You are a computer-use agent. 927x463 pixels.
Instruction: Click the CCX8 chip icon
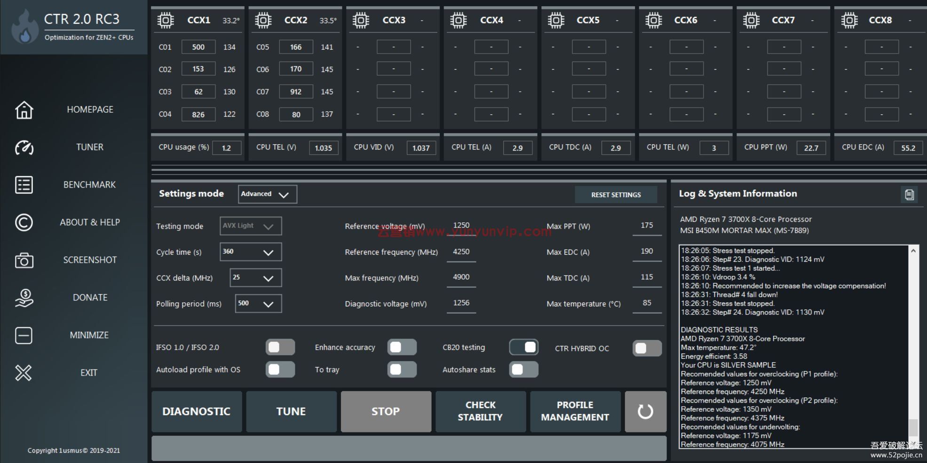point(849,20)
